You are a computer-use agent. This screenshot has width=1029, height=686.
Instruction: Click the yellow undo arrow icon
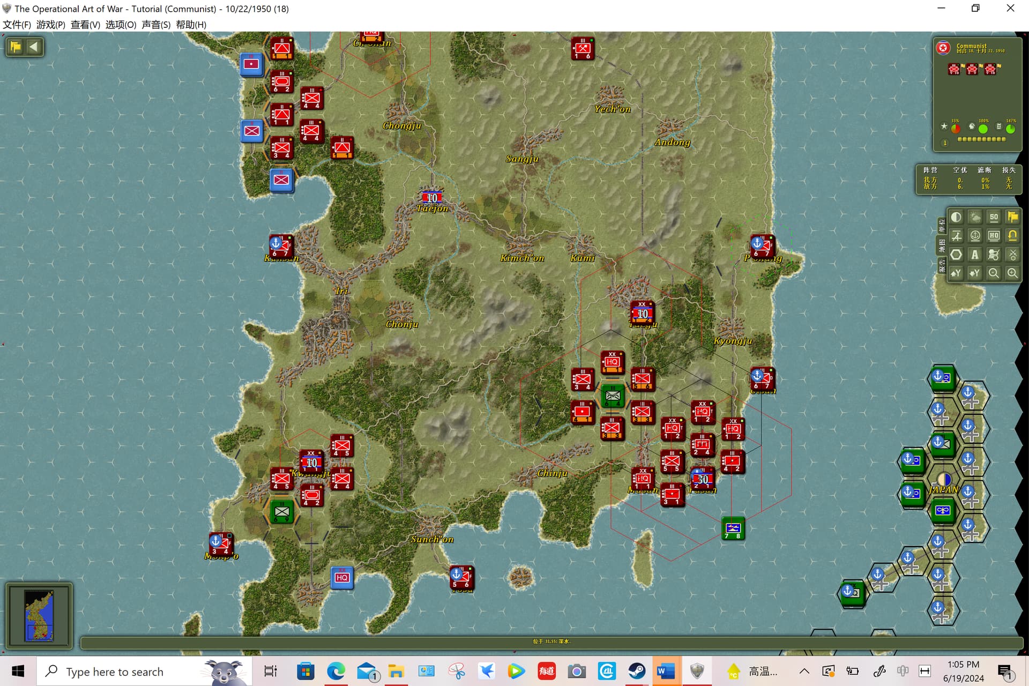click(x=1012, y=236)
